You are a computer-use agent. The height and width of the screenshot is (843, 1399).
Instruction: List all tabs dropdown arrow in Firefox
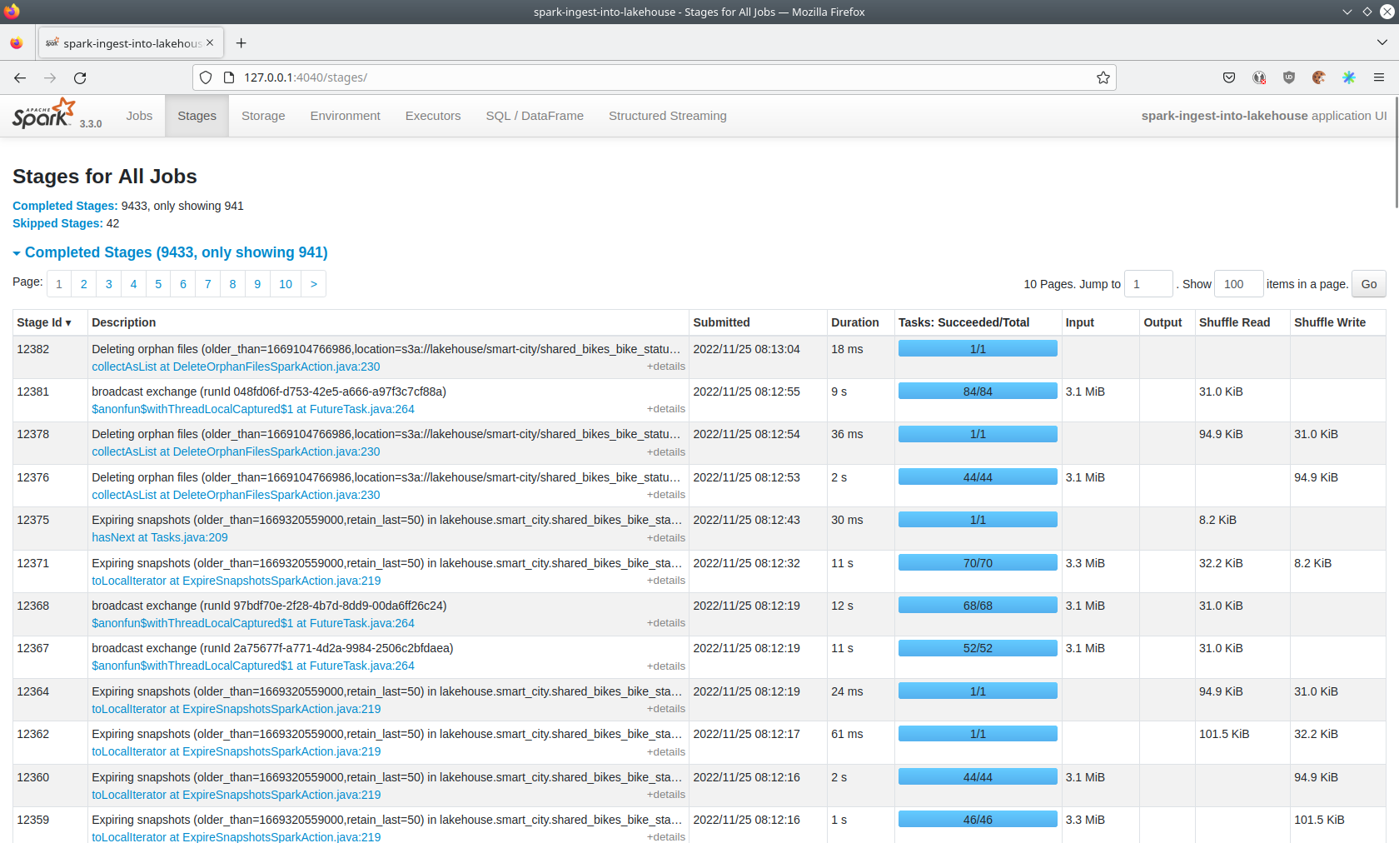pos(1382,42)
